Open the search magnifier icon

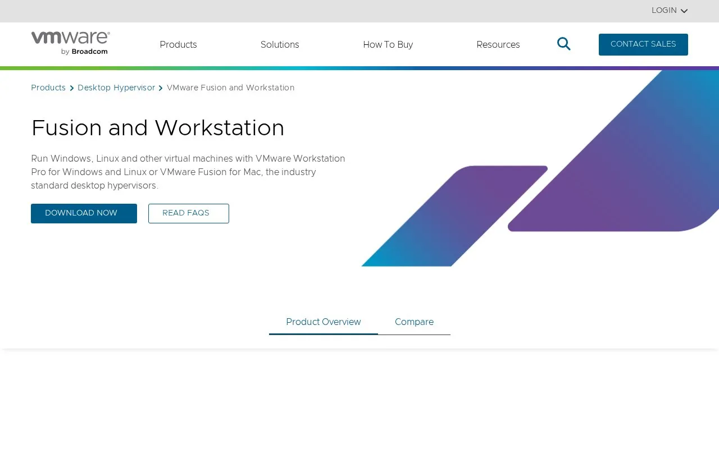click(564, 44)
